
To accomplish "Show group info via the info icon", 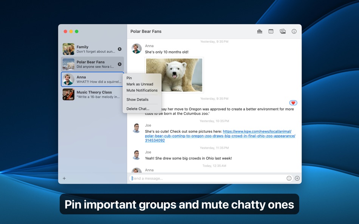I will pos(294,31).
